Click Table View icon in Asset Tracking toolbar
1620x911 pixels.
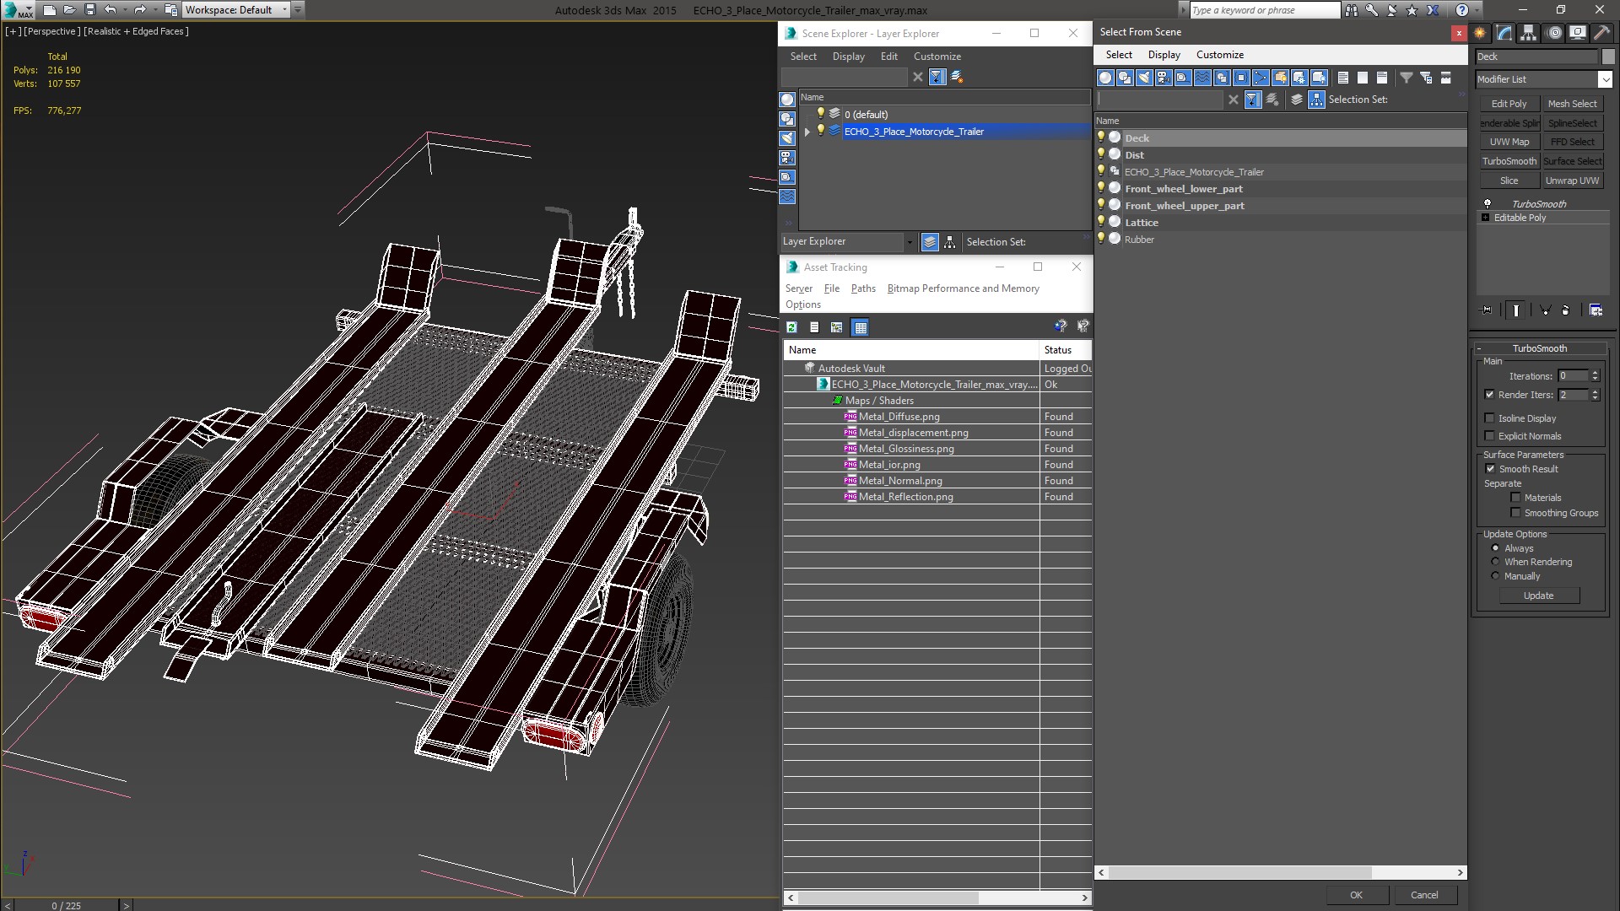860,327
